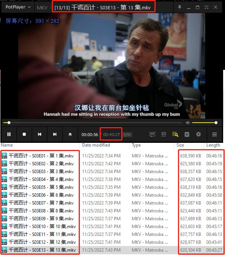
Task: Click the video frame to toggle playback
Action: pyautogui.click(x=112, y=65)
